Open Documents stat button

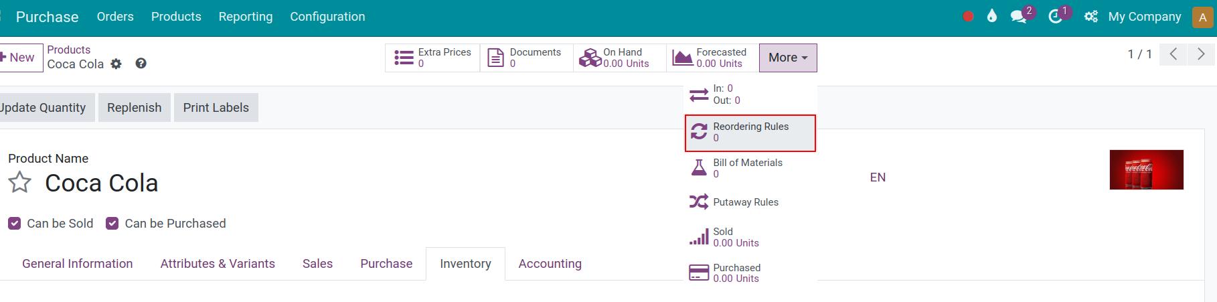tap(527, 58)
